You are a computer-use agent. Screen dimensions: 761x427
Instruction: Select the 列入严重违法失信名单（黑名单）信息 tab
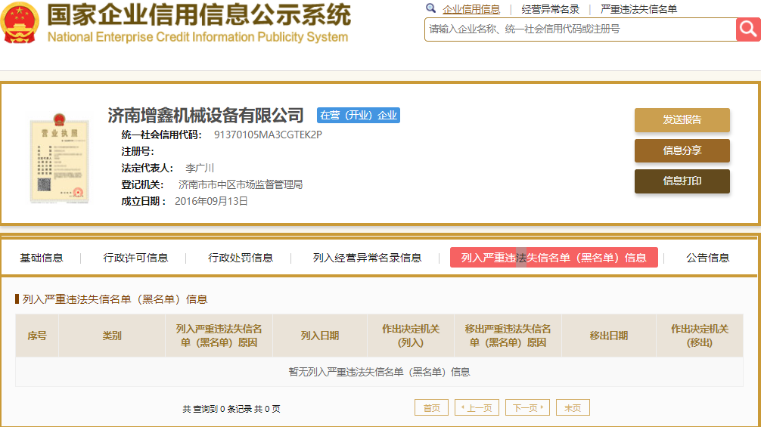(554, 258)
